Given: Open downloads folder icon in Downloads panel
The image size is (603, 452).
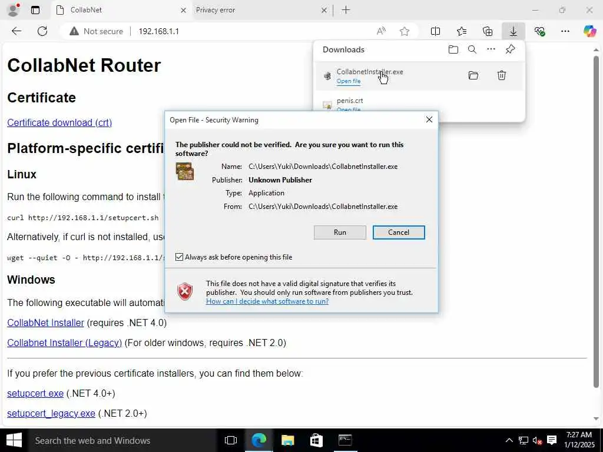Looking at the screenshot, I should point(453,49).
